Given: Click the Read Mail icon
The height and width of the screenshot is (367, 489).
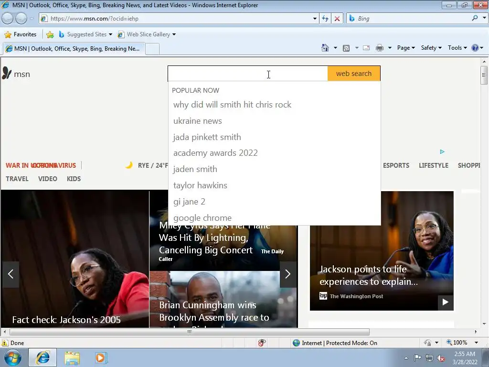Looking at the screenshot, I should pyautogui.click(x=366, y=48).
